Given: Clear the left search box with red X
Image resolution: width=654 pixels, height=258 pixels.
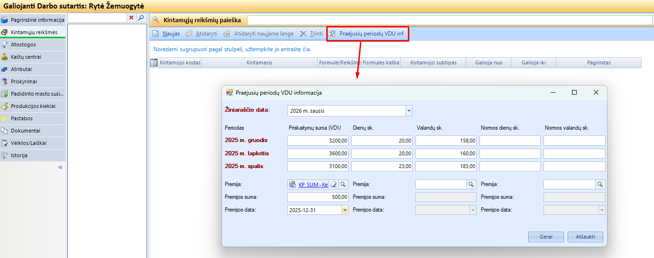Looking at the screenshot, I should tap(131, 18).
